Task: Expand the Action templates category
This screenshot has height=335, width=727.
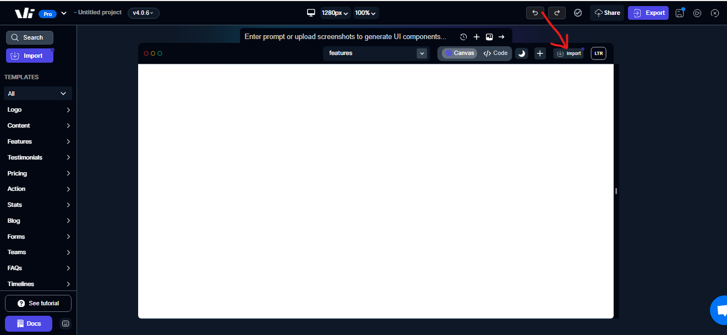Action: pyautogui.click(x=38, y=189)
